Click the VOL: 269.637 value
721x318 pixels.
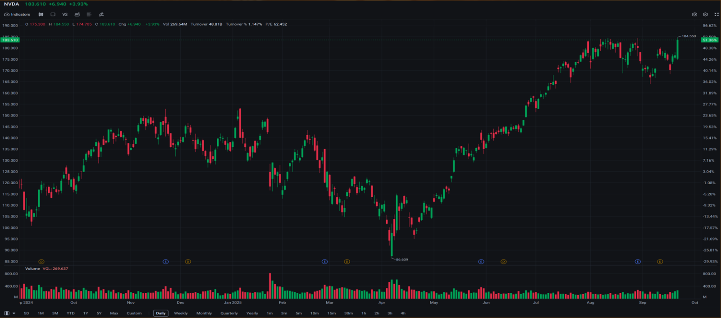point(55,268)
